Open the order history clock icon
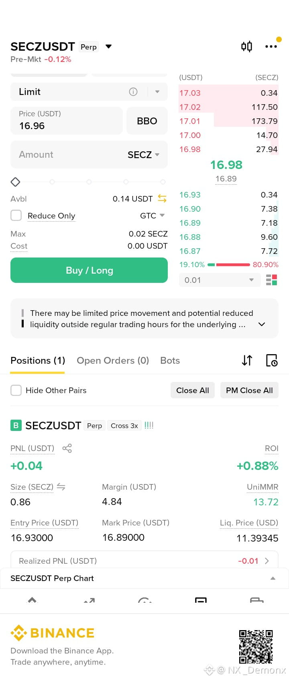The image size is (289, 680). click(x=272, y=361)
